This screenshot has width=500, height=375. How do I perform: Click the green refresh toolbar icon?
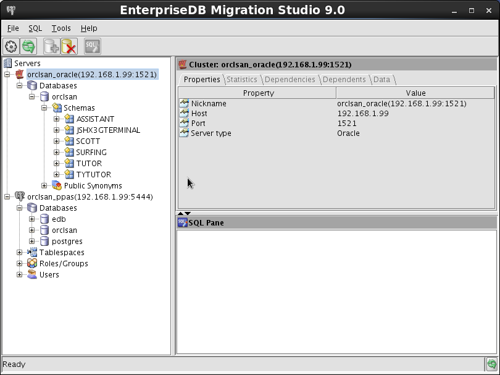coord(28,46)
